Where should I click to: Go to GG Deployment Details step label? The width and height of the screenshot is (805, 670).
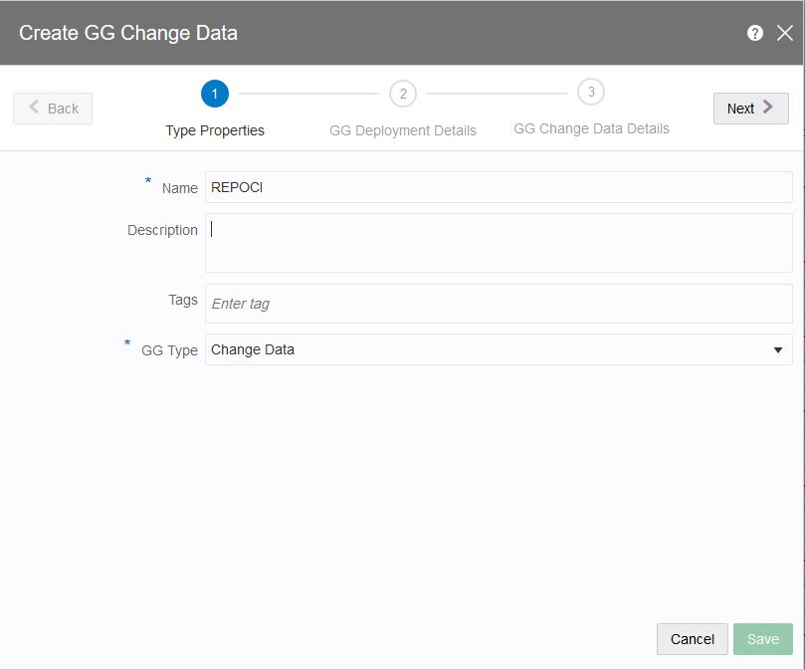[x=403, y=130]
